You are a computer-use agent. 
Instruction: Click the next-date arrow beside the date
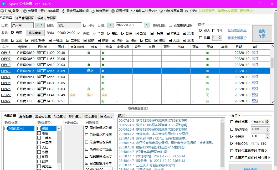tap(146, 25)
